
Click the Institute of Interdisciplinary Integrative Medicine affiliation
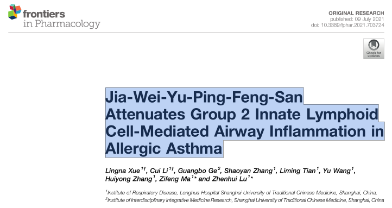pyautogui.click(x=244, y=200)
